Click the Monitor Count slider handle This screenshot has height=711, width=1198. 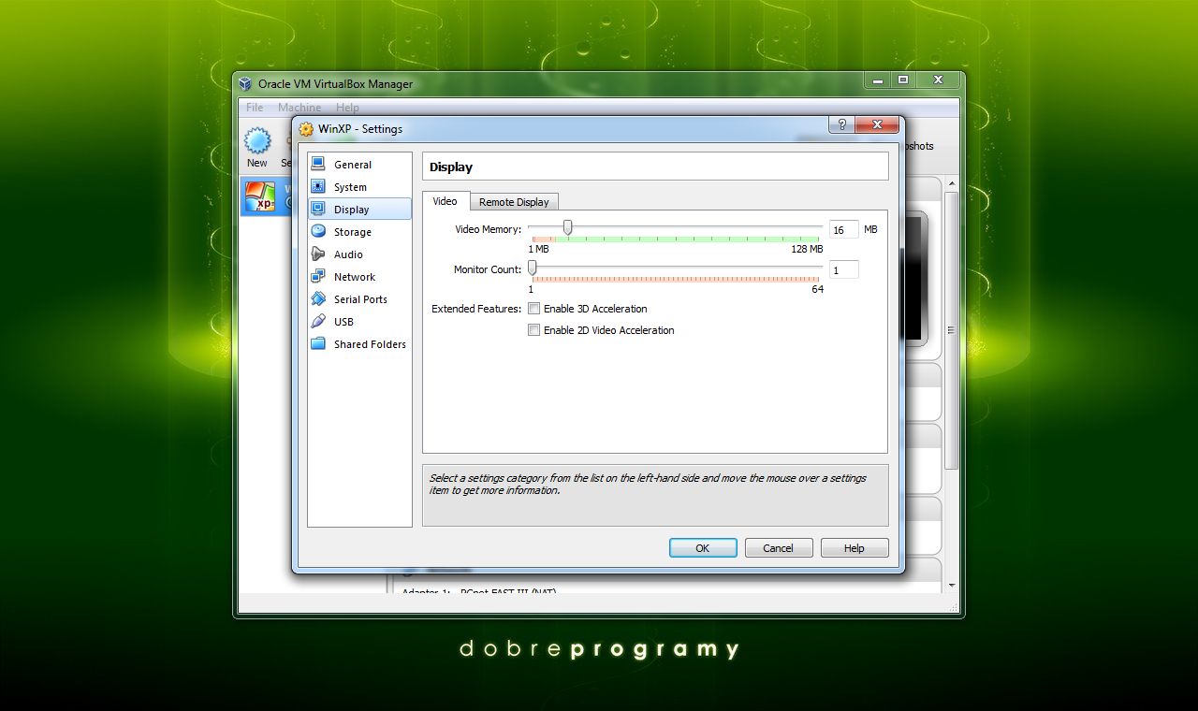click(x=533, y=268)
